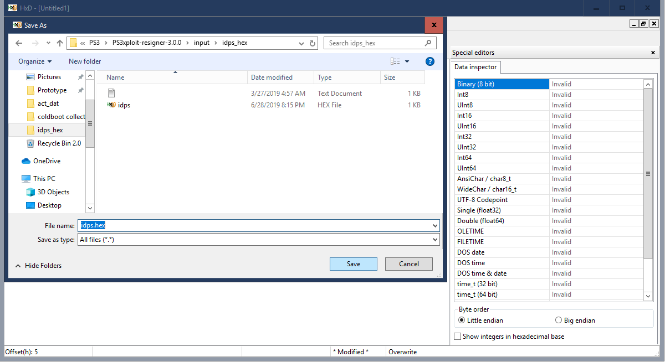This screenshot has width=665, height=362.
Task: Click Overwrite mode in status bar
Action: 403,352
